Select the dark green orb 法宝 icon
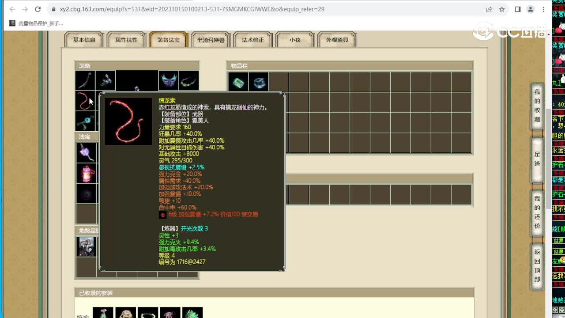The image size is (565, 318). (87, 193)
